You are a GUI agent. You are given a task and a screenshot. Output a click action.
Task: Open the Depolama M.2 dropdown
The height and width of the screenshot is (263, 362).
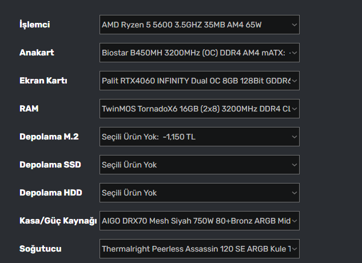pos(199,137)
